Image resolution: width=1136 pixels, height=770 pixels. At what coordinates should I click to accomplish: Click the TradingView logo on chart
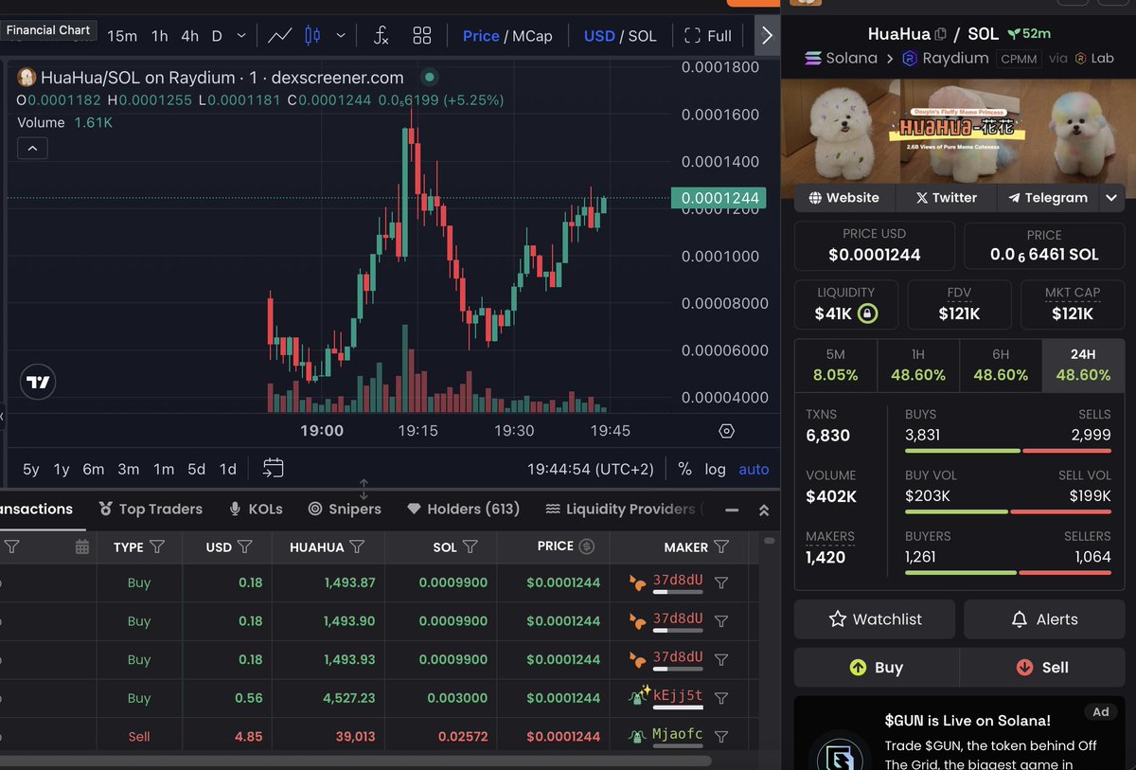38,383
